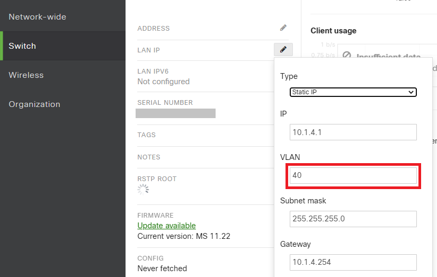Click into the VLAN field showing 40

[x=353, y=175]
